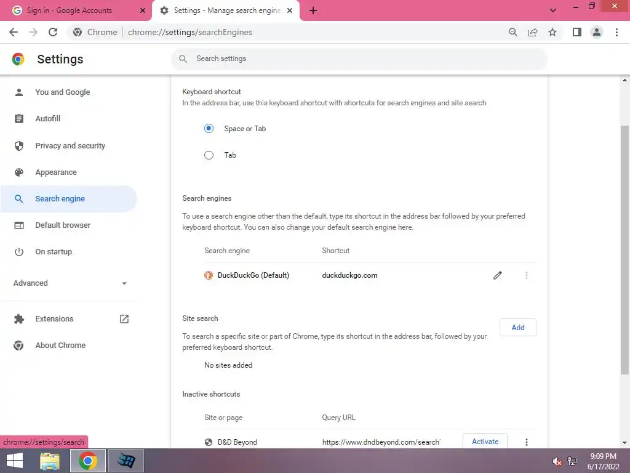Click Chrome icon in the taskbar
The image size is (630, 473).
[x=88, y=461]
